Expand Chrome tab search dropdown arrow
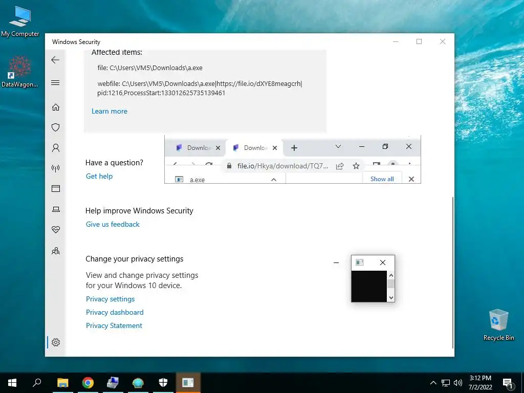524x393 pixels. coord(338,147)
